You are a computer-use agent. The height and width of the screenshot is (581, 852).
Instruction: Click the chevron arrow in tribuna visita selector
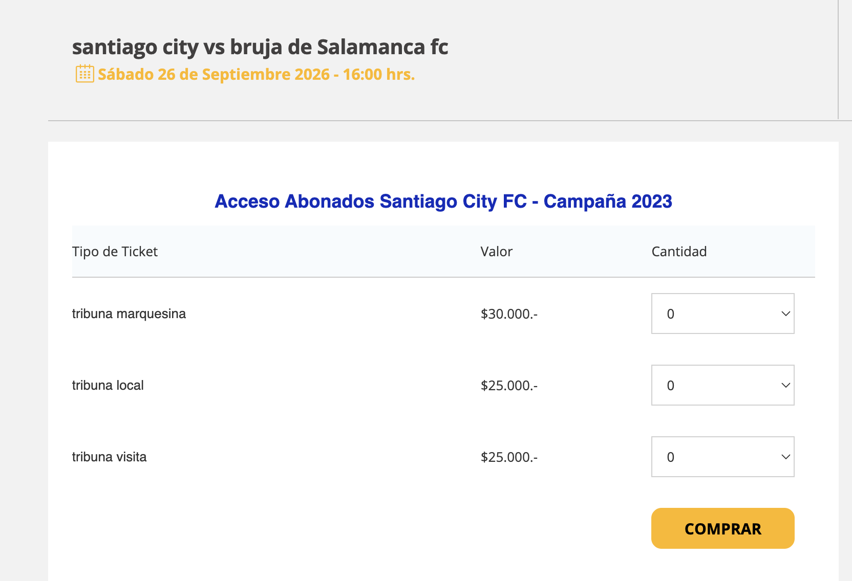coord(785,457)
